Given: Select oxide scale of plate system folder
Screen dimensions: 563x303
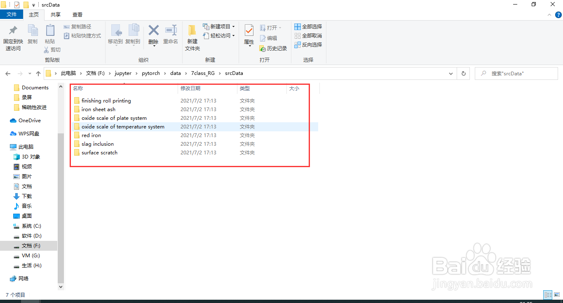Looking at the screenshot, I should 114,118.
